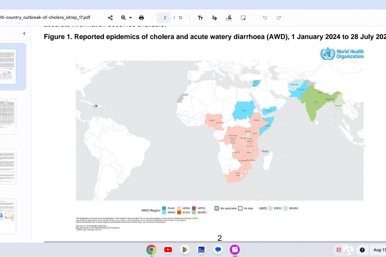Open the page thumbnail with the data table
Image resolution: width=386 pixels, height=257 pixels.
pyautogui.click(x=8, y=116)
